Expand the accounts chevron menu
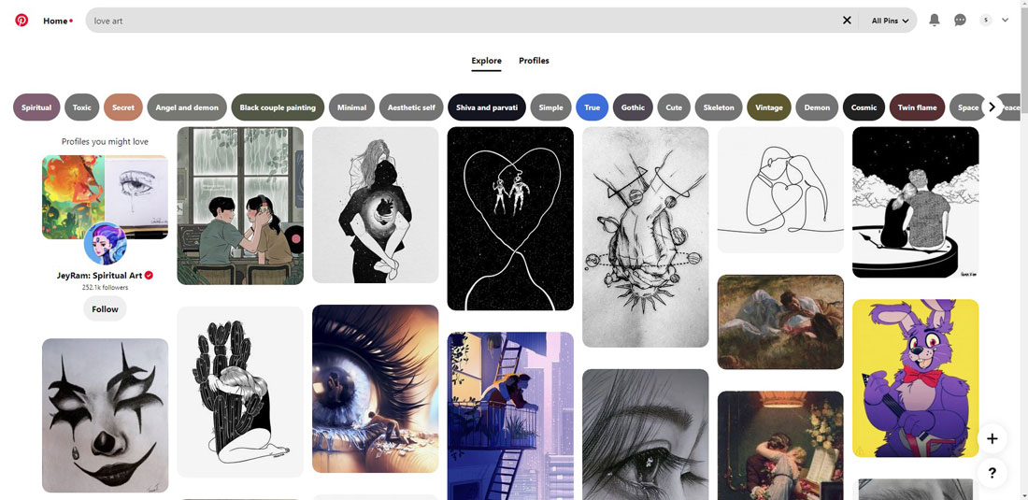1028x500 pixels. point(1006,21)
